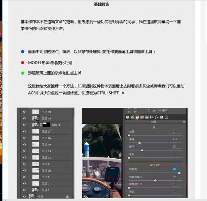Click the highlighted 明亮度 value field
207x201 pixels.
click(177, 169)
